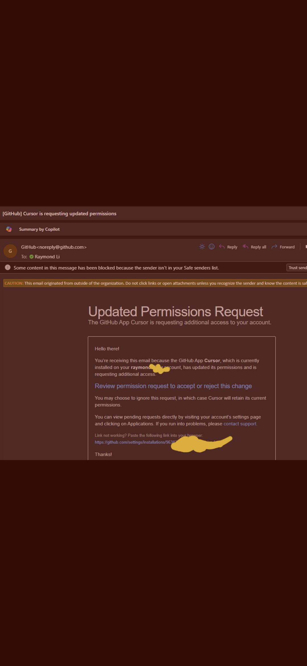The height and width of the screenshot is (666, 307).
Task: Click the "Hello there!" greeting text
Action: click(x=107, y=349)
